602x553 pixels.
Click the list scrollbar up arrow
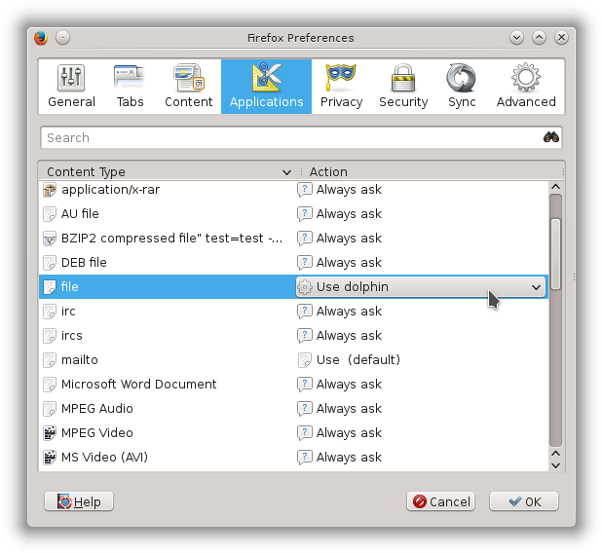555,187
